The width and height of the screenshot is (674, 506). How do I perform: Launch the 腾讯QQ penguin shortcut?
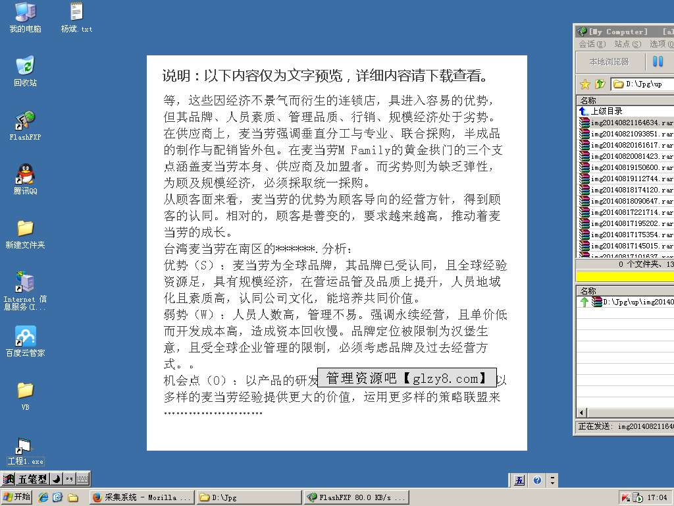coord(26,179)
